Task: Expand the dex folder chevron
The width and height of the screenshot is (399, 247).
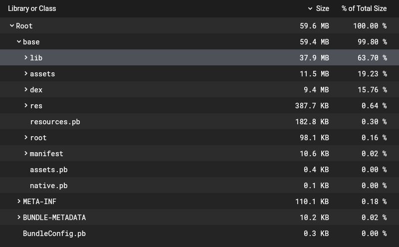Action: coord(26,90)
